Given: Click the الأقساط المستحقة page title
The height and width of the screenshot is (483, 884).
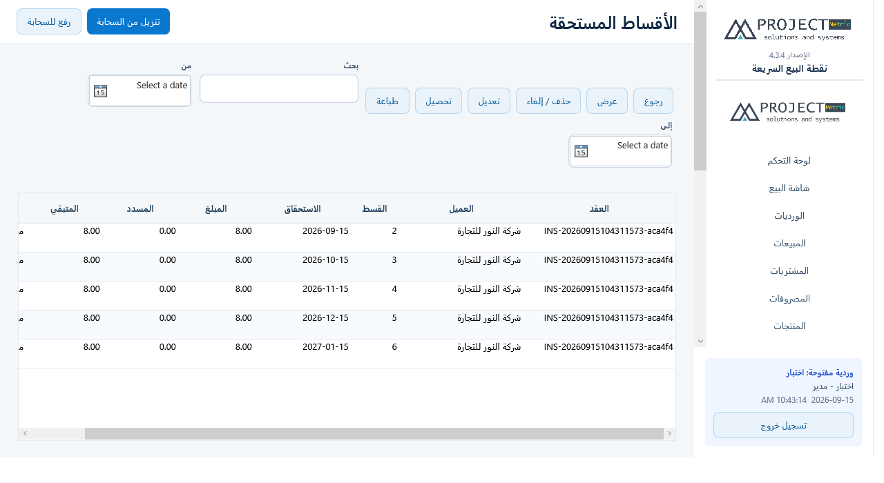Looking at the screenshot, I should [x=613, y=22].
